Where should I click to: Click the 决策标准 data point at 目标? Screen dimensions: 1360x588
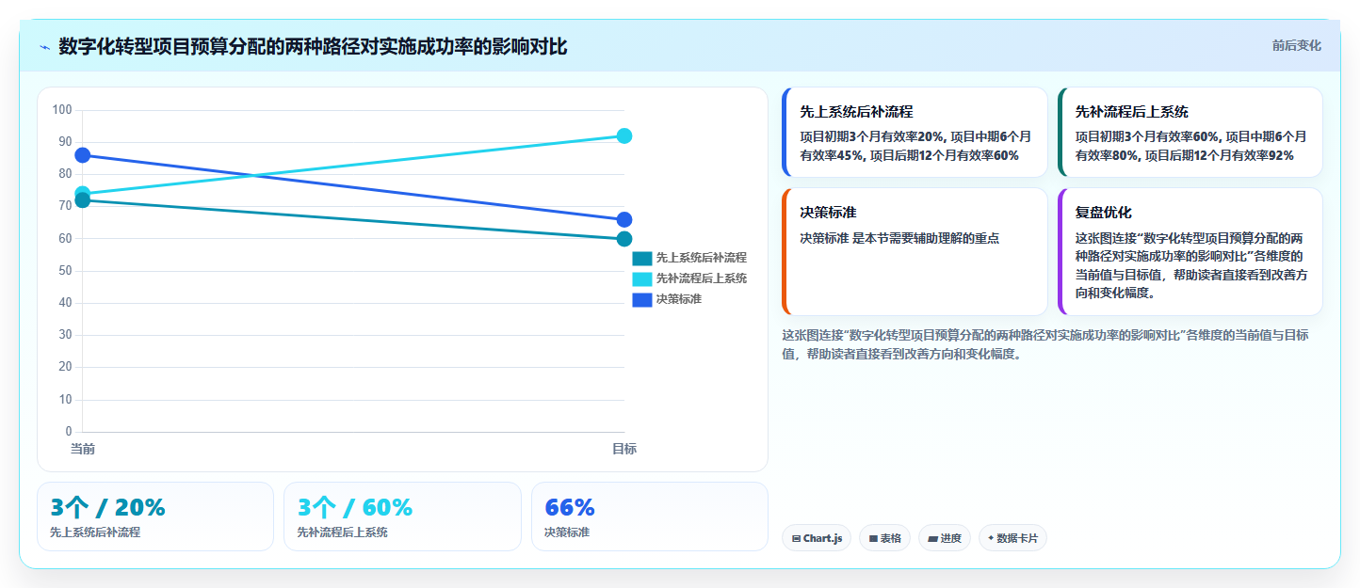(624, 220)
